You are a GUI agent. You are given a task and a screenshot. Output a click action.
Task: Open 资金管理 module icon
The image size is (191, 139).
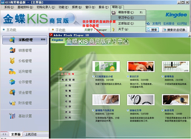[x=12, y=92]
